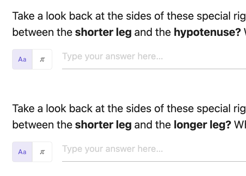Viewport: 246px width, 176px height.
Task: Select the Aa text mode for longer leg question
Action: pos(22,152)
